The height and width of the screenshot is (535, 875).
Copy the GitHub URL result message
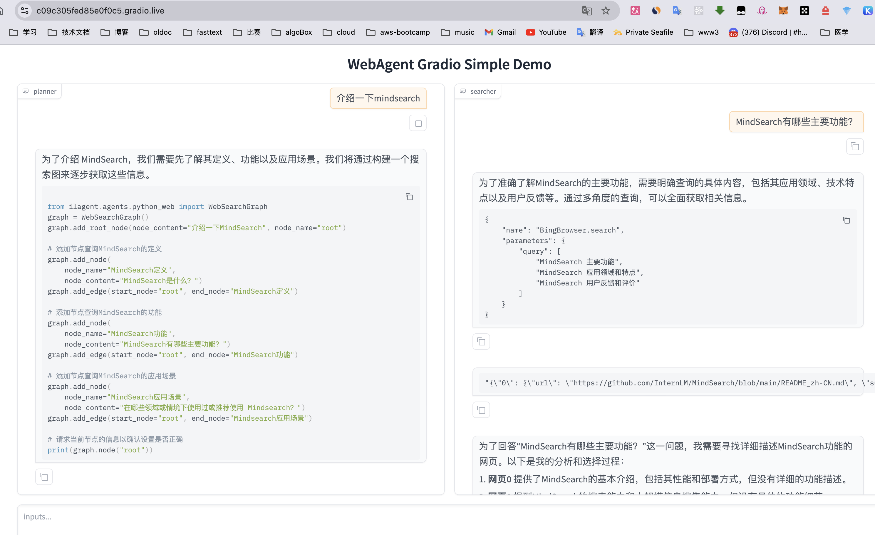pyautogui.click(x=481, y=410)
